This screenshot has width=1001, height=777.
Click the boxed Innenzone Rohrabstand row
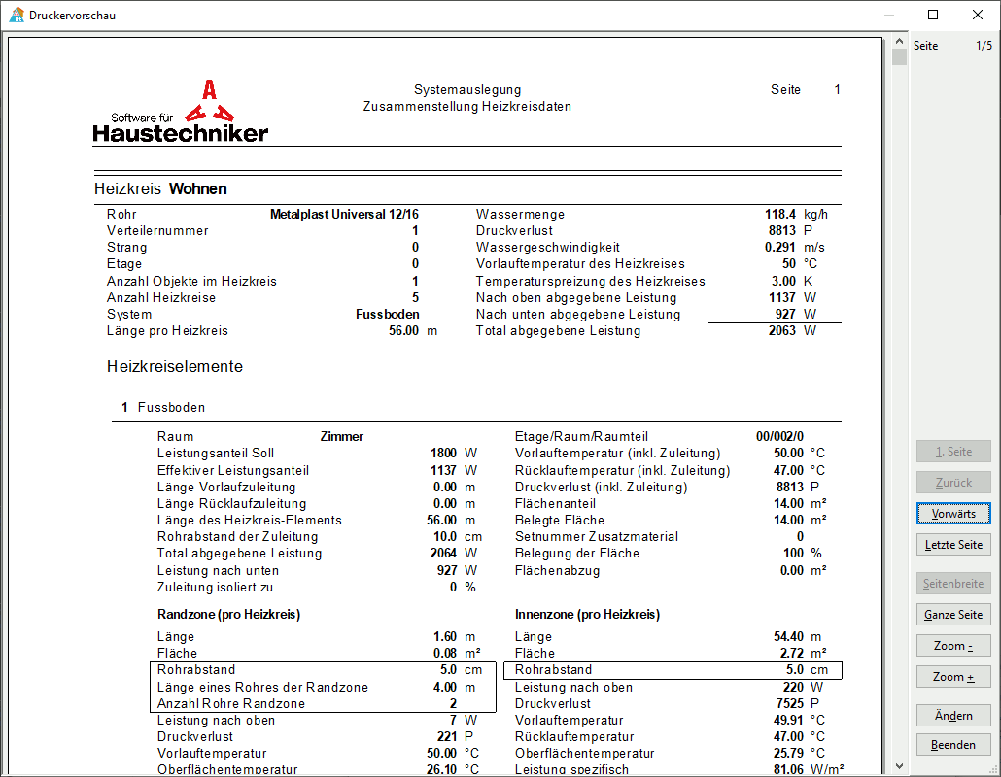(673, 670)
